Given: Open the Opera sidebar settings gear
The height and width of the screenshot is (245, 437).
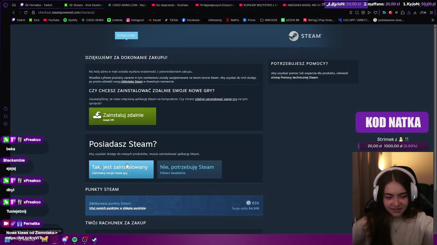Looking at the screenshot, I should [x=5, y=124].
